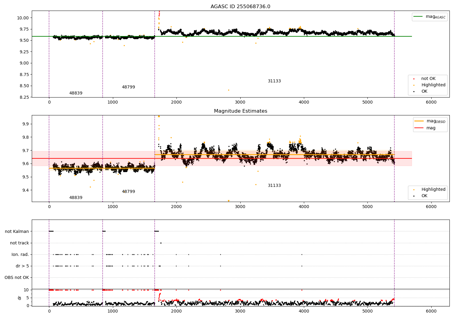Select 'Highlighted' in the top plot legend
The width and height of the screenshot is (454, 318).
[x=433, y=85]
